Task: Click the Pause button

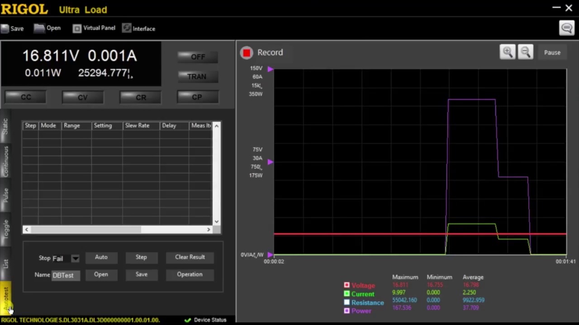Action: point(552,52)
